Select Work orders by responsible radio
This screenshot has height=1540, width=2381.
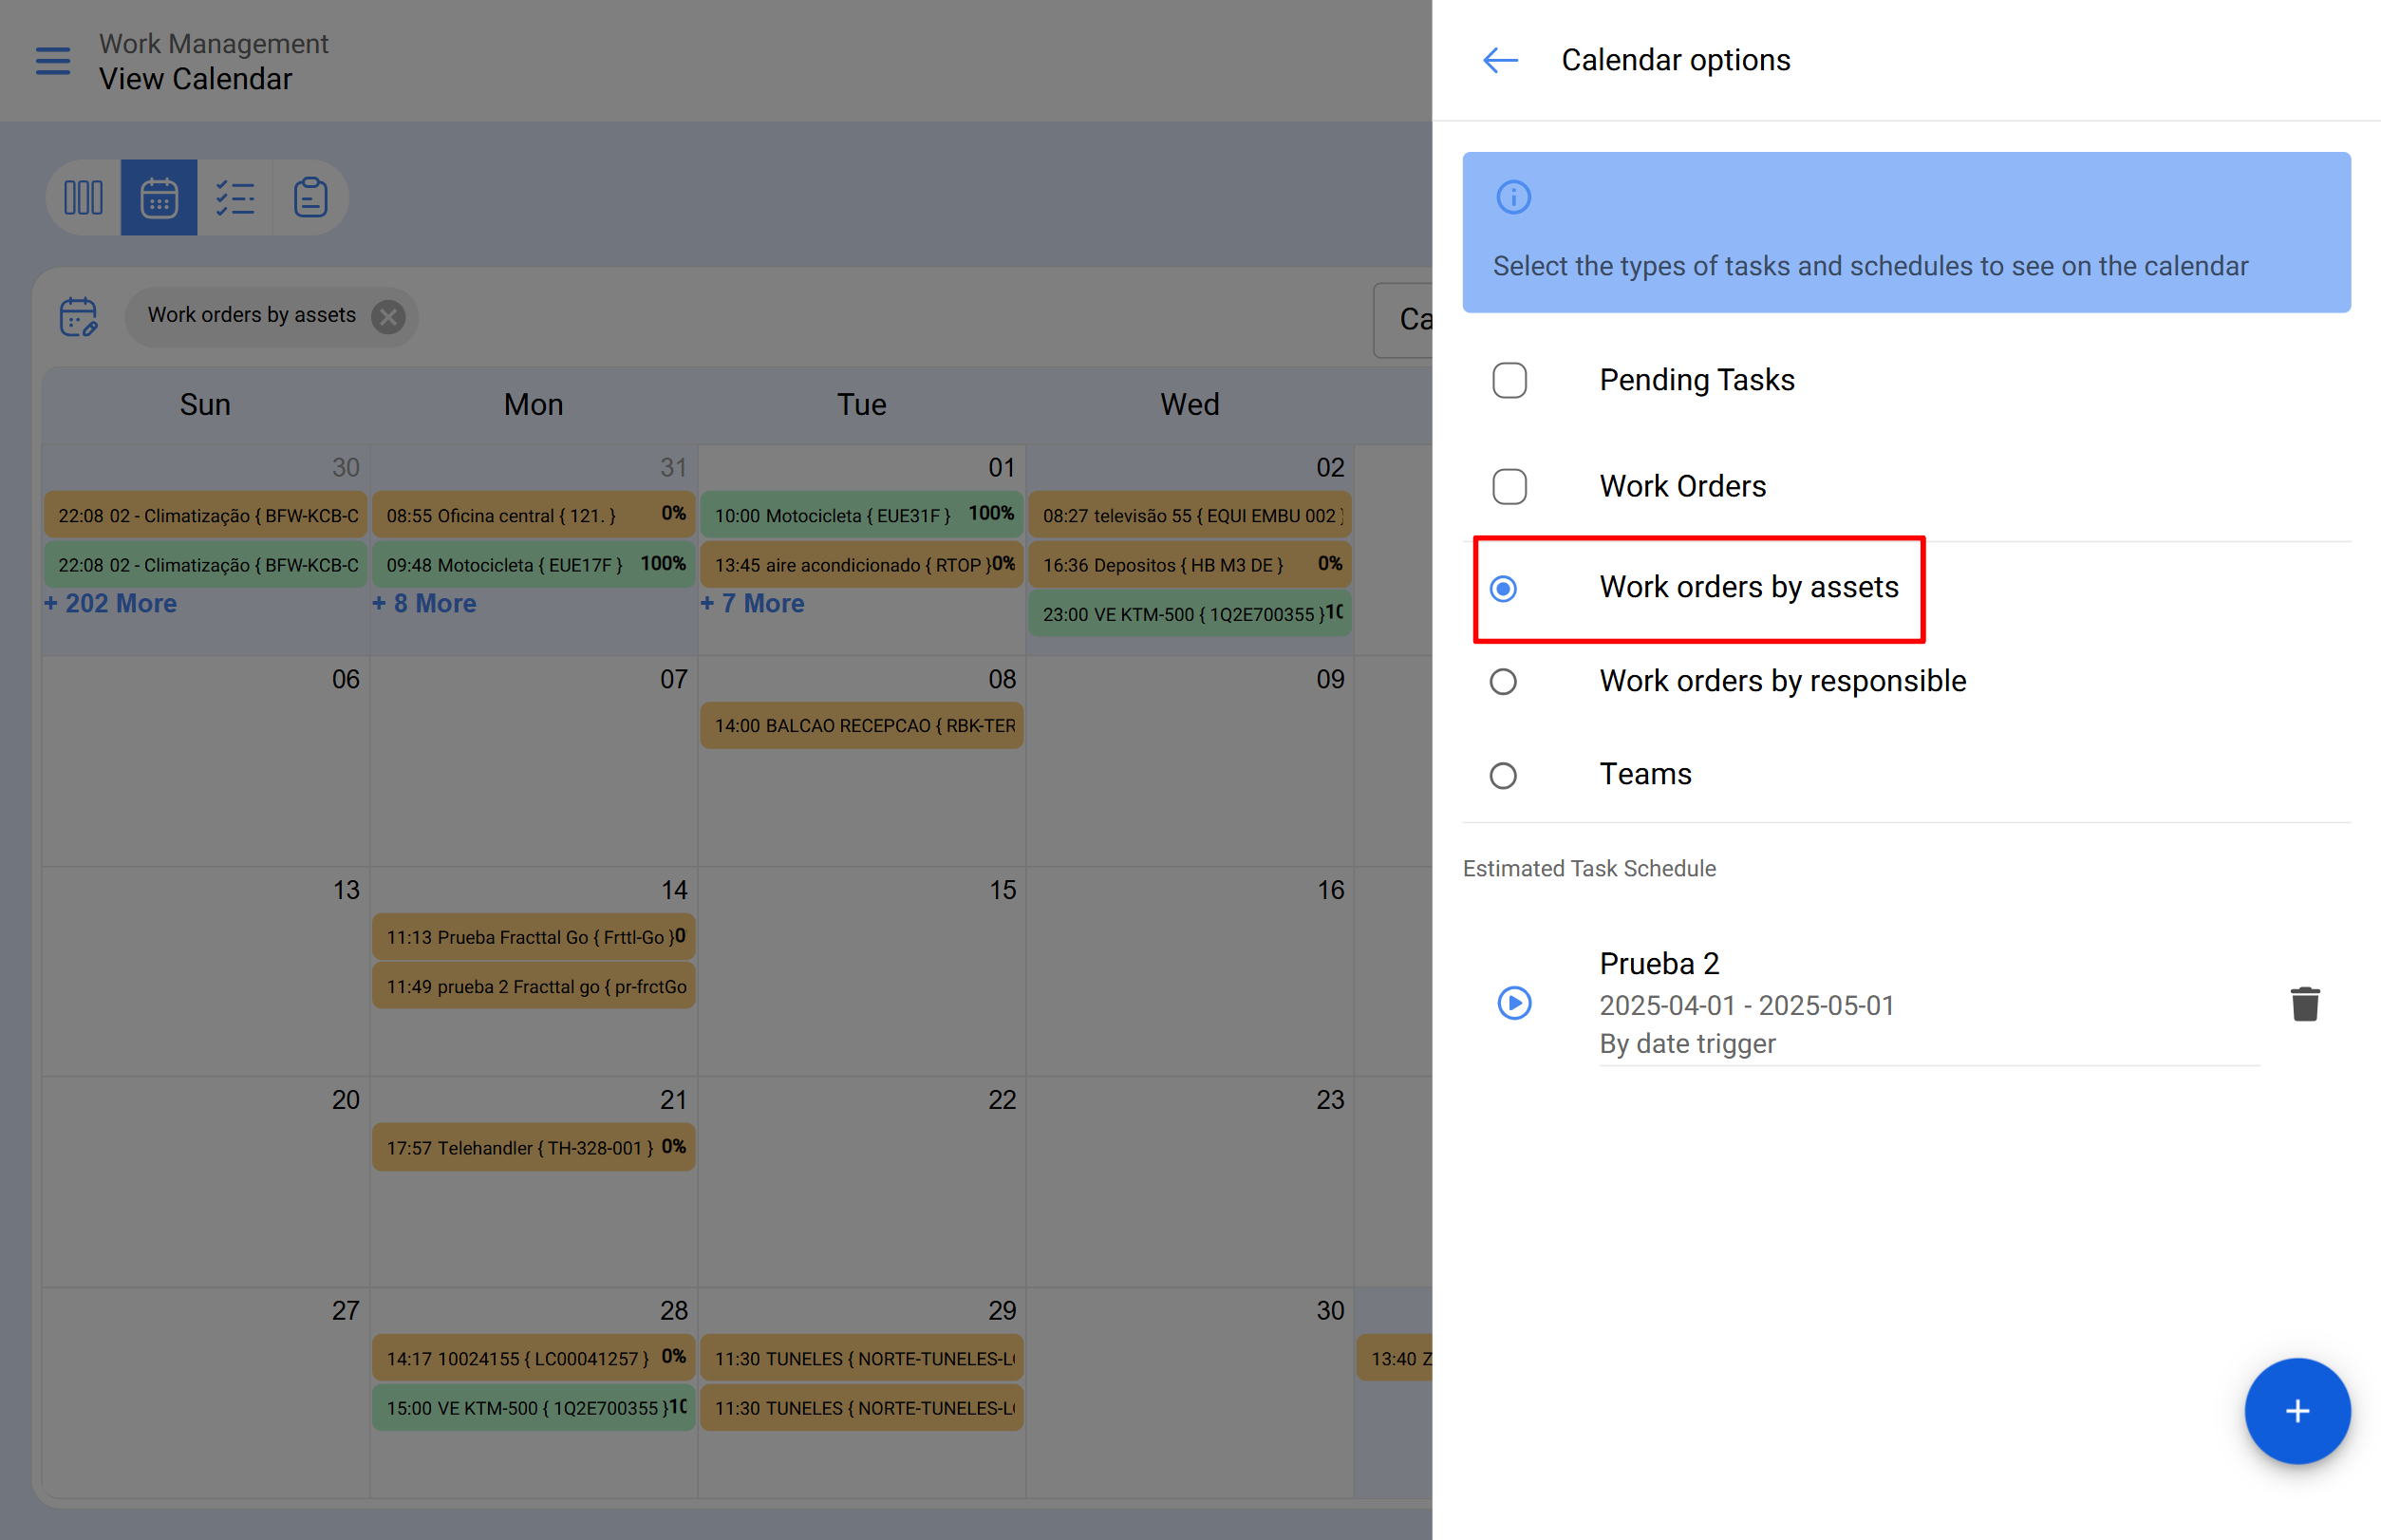coord(1503,681)
